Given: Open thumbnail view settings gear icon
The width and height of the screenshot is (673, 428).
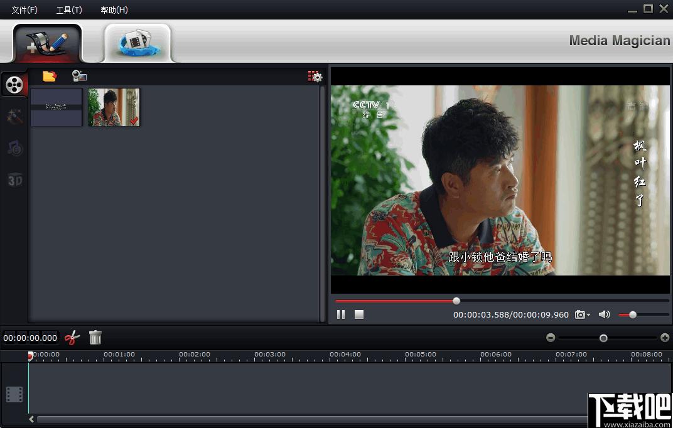Looking at the screenshot, I should [315, 77].
